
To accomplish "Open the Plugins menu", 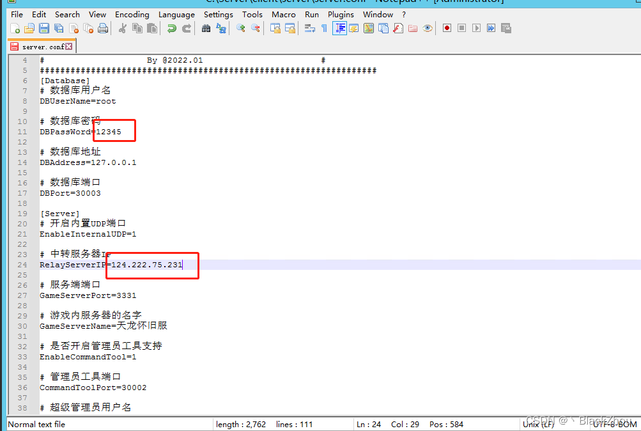I will pos(341,14).
